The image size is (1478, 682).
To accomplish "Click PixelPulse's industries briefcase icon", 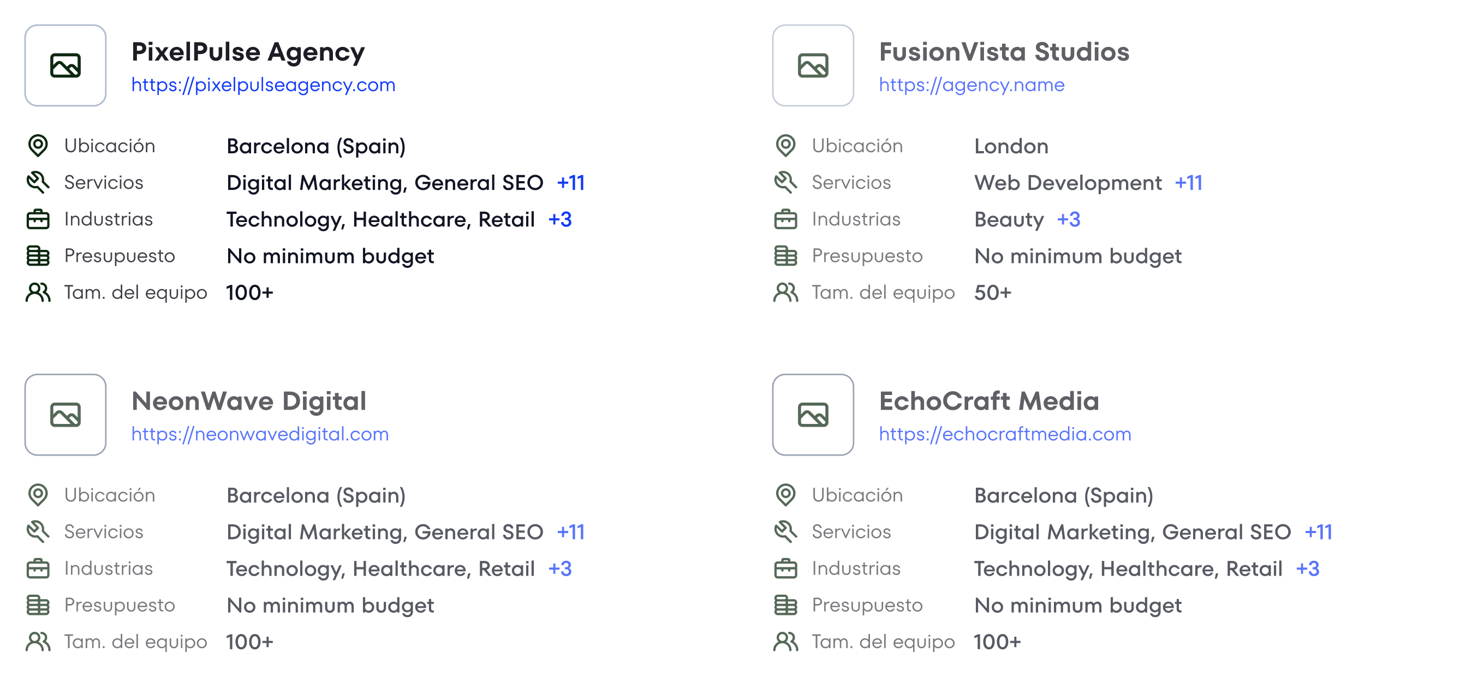I will (x=38, y=219).
